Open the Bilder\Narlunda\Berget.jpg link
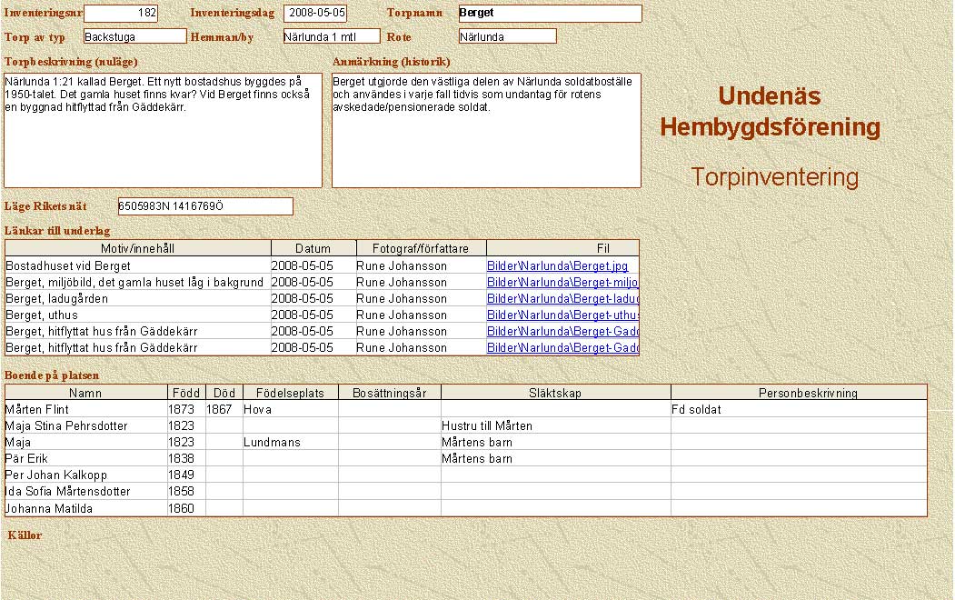The image size is (955, 600). [x=557, y=266]
